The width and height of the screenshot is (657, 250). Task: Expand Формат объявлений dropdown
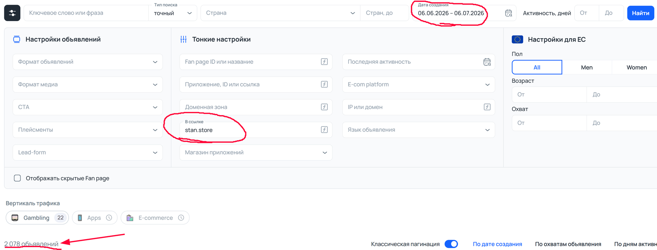(88, 62)
